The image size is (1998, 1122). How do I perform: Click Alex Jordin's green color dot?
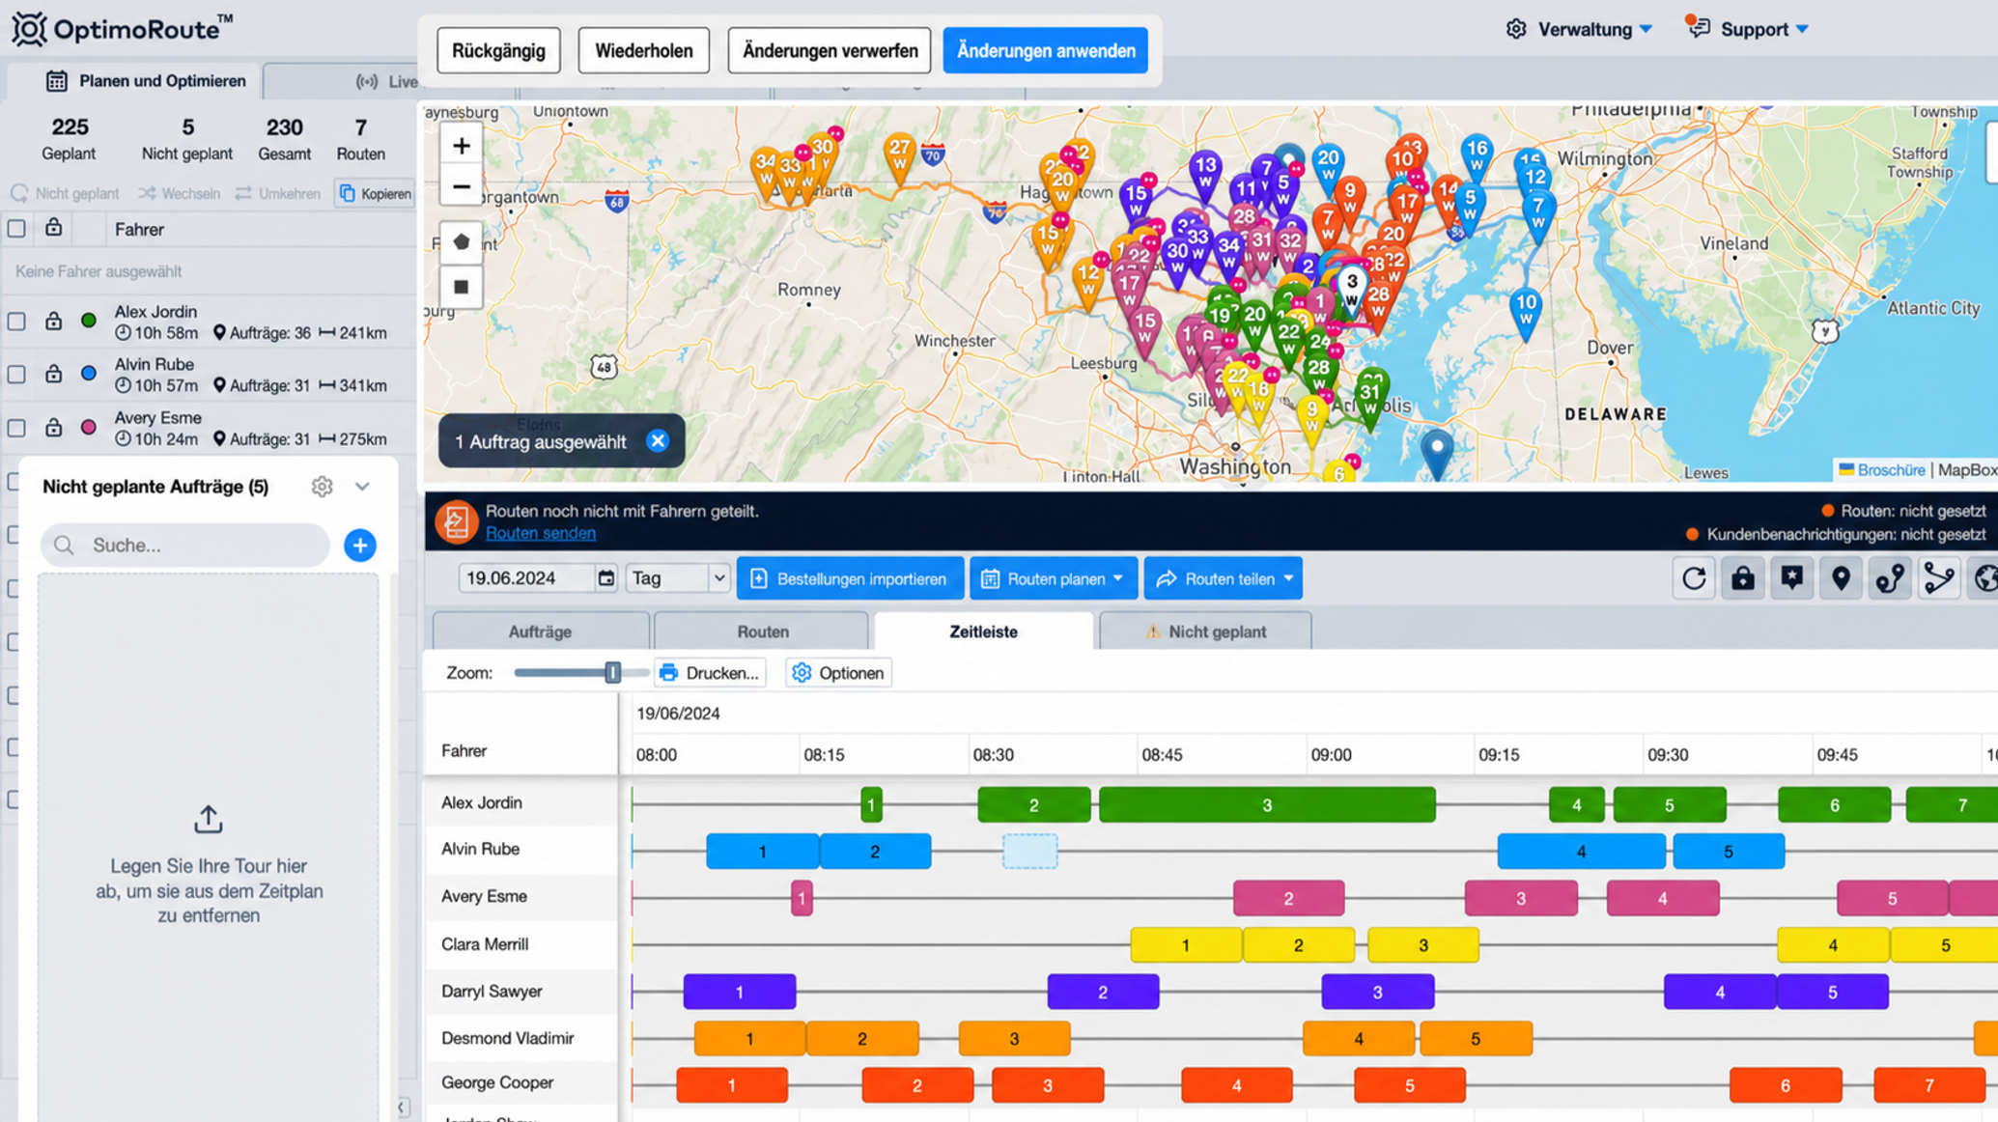[89, 321]
